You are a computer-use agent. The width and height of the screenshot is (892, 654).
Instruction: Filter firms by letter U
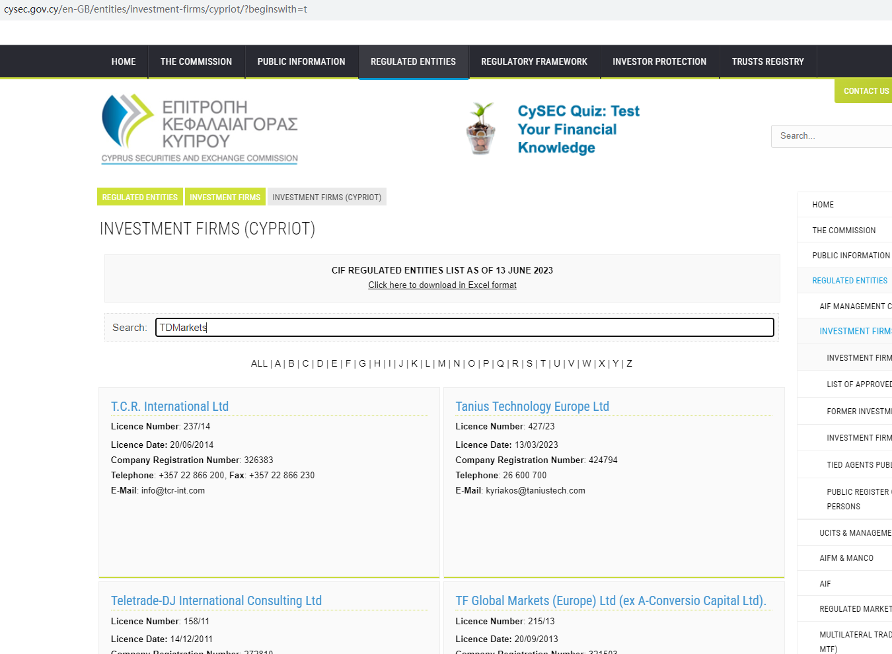[x=557, y=363]
